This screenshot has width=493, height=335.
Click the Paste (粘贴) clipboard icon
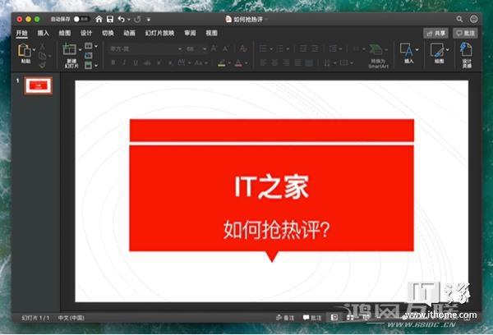coord(25,50)
